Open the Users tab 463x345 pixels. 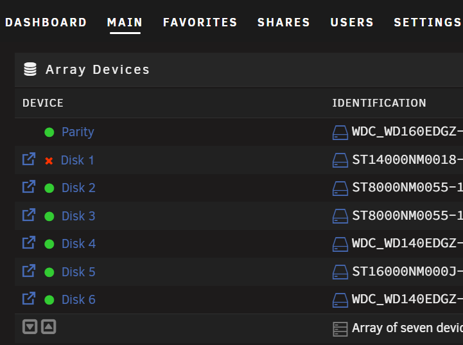(352, 22)
